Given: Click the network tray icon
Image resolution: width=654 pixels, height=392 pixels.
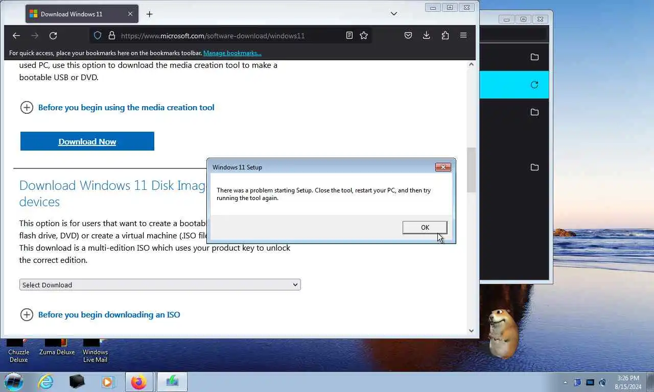Looking at the screenshot, I should [x=590, y=382].
